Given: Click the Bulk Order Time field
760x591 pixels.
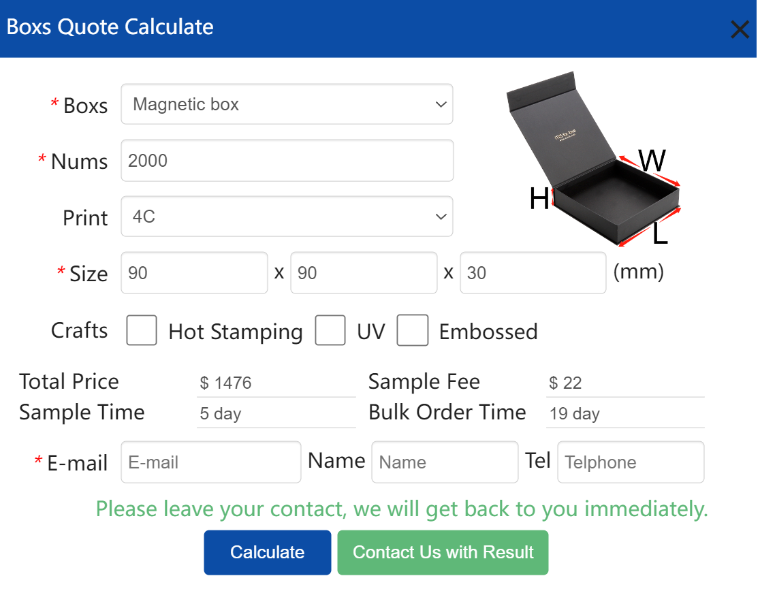Looking at the screenshot, I should click(x=624, y=414).
